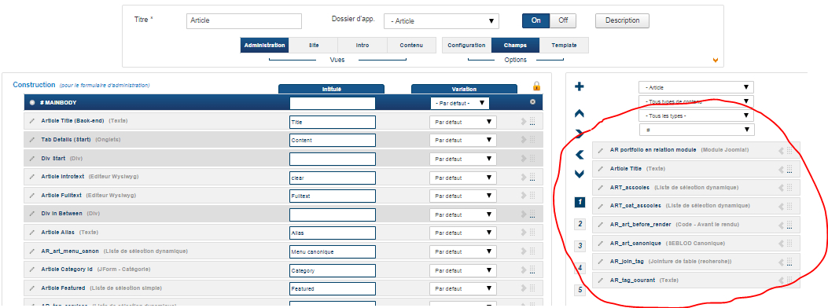Open the '- Tous les types -' dropdown
The width and height of the screenshot is (828, 308).
(696, 115)
